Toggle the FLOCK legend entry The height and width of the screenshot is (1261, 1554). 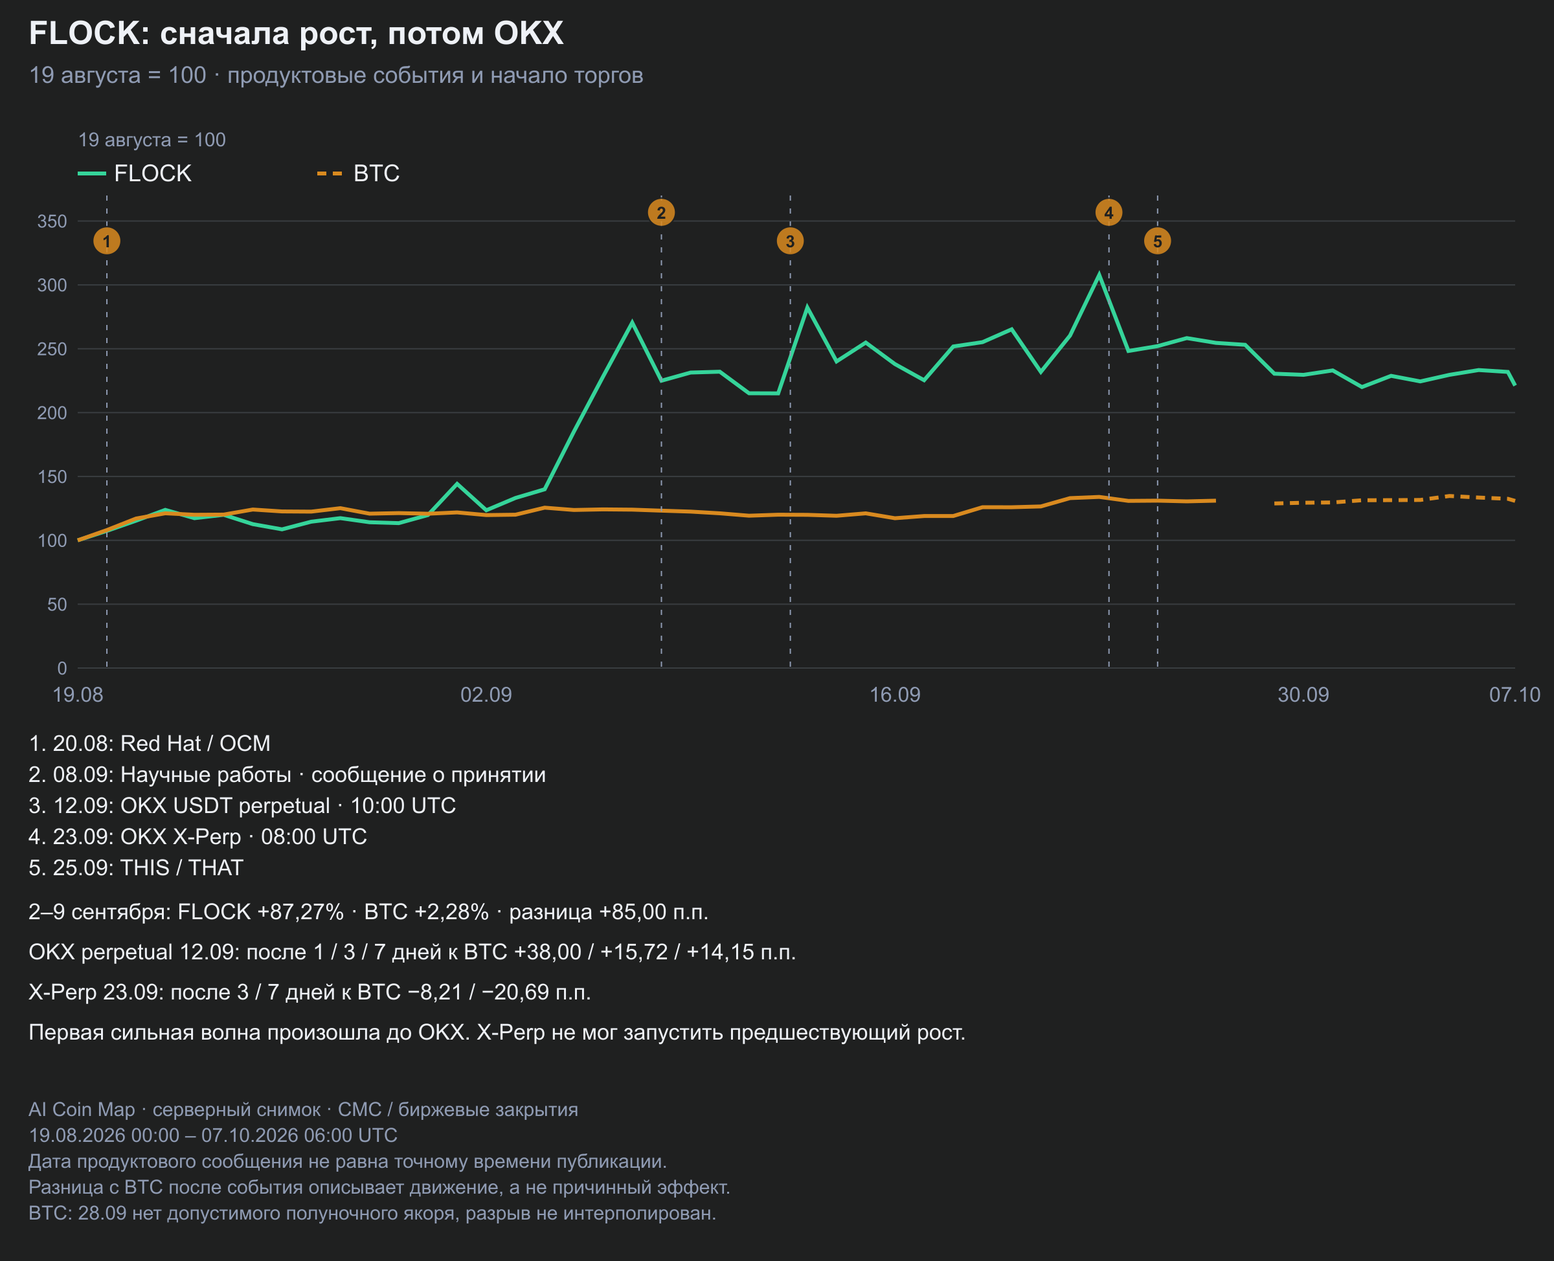[x=135, y=173]
